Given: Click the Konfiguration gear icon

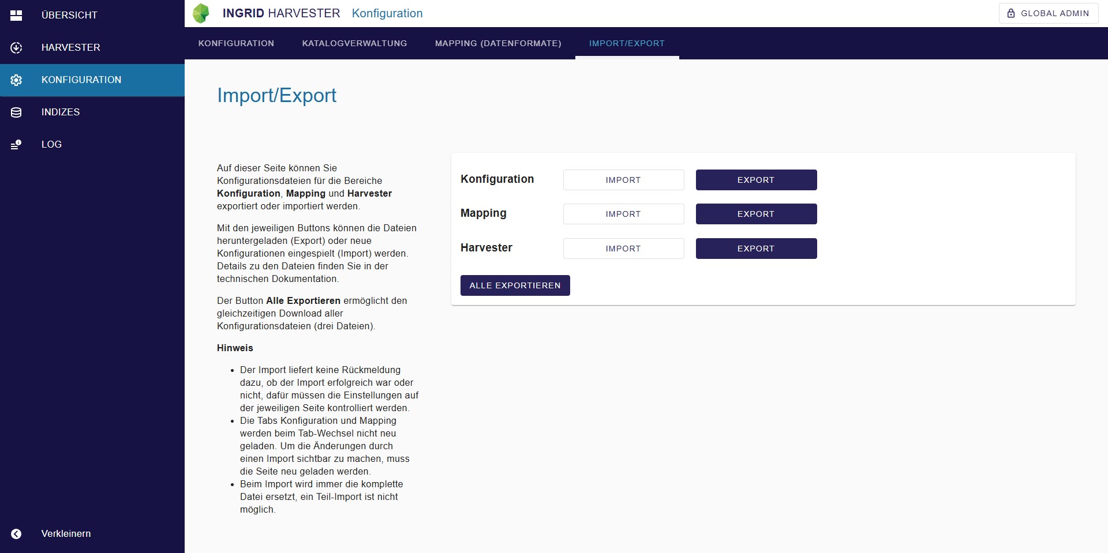Looking at the screenshot, I should point(16,80).
